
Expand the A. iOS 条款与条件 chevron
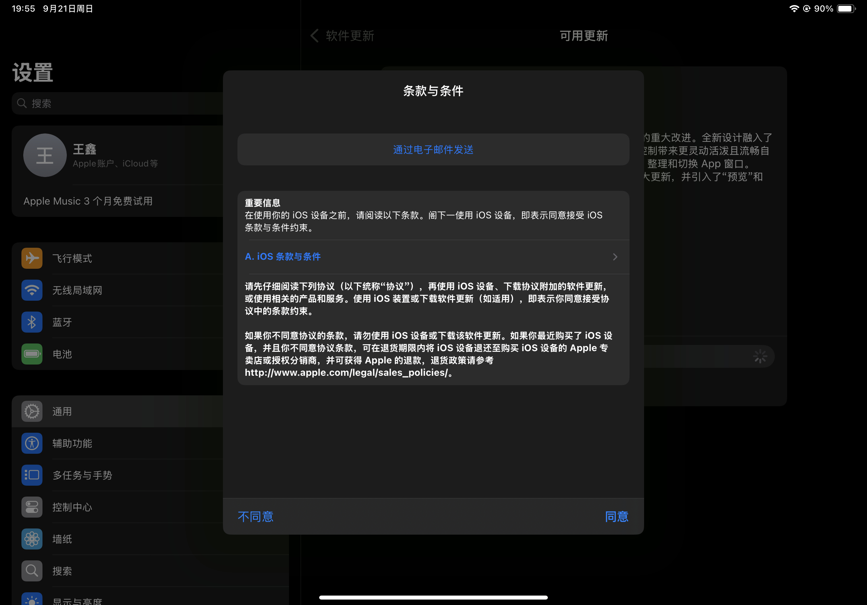pyautogui.click(x=615, y=257)
